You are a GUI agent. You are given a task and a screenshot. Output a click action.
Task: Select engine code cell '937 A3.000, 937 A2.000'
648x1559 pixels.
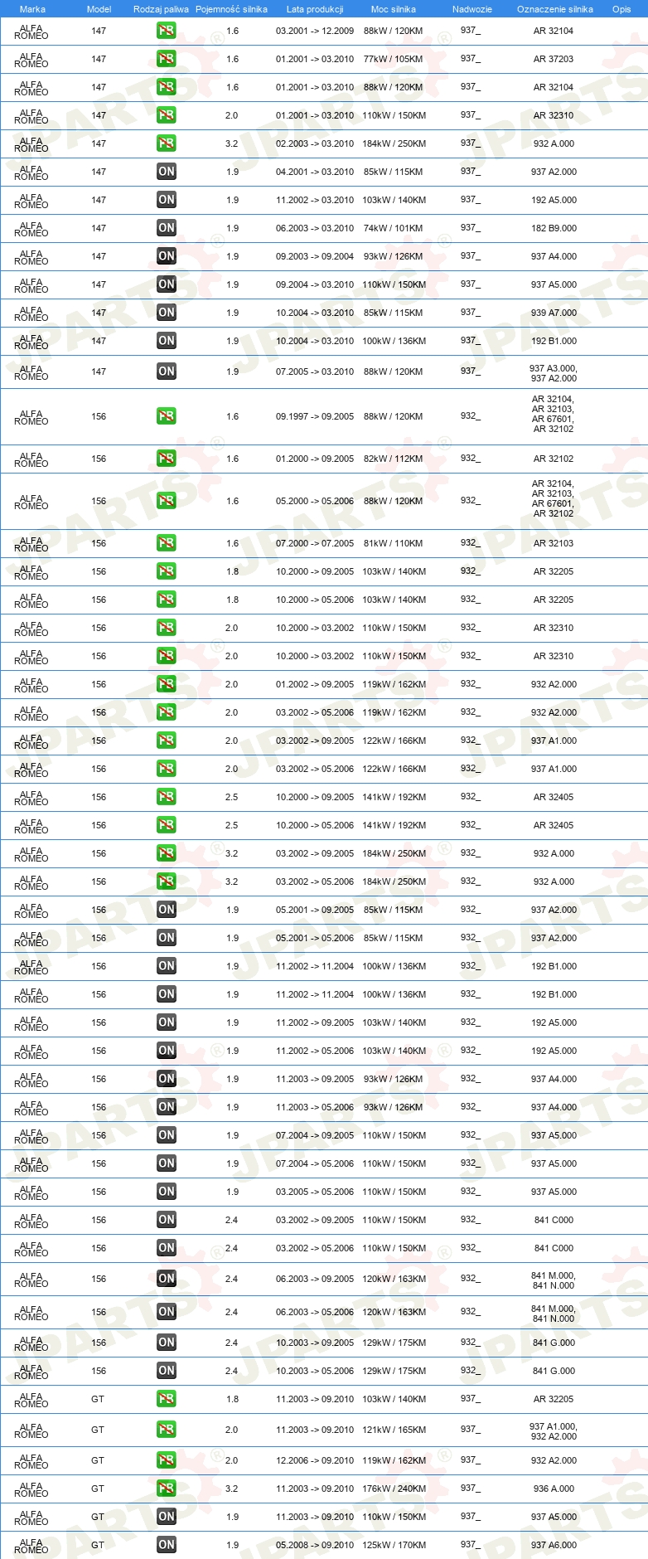pyautogui.click(x=554, y=373)
